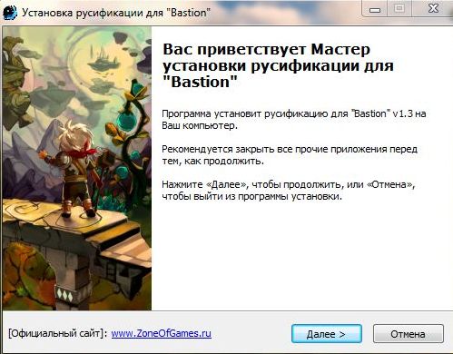This screenshot has height=354, width=453.
Task: Minimize the installer window
Action: [375, 10]
